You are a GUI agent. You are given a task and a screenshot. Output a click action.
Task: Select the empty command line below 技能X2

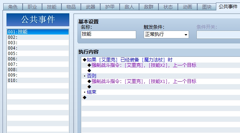pos(161,70)
